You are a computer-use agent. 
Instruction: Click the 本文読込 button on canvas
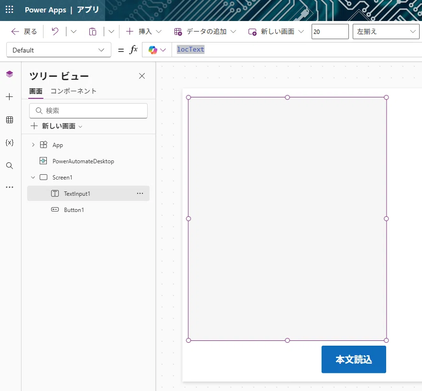tap(354, 359)
